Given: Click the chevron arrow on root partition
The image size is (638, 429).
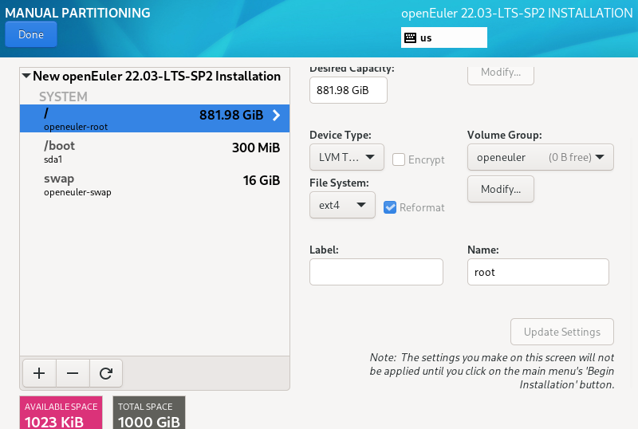Looking at the screenshot, I should pyautogui.click(x=276, y=116).
